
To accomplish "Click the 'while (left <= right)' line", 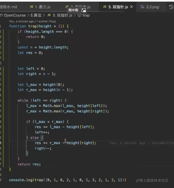I will 42,100.
